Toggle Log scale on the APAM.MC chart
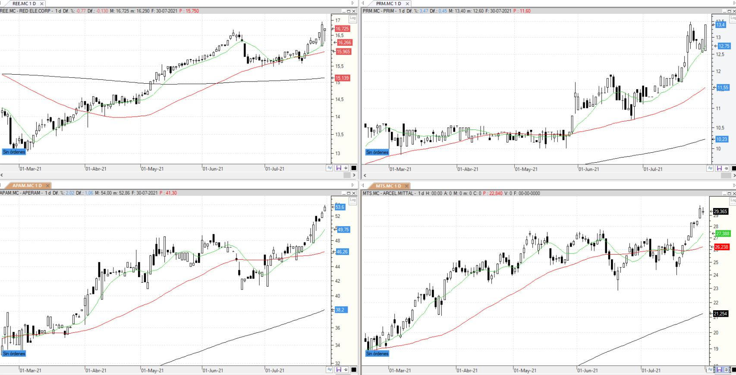 (352, 200)
